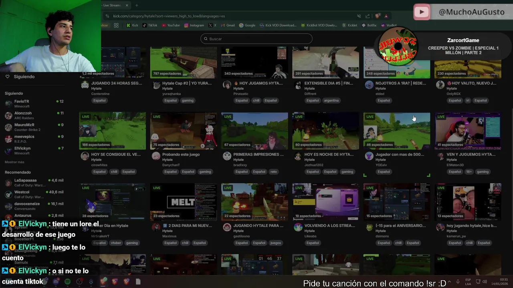Open MauroMzR channel in followed list
The width and height of the screenshot is (513, 288).
click(x=34, y=127)
